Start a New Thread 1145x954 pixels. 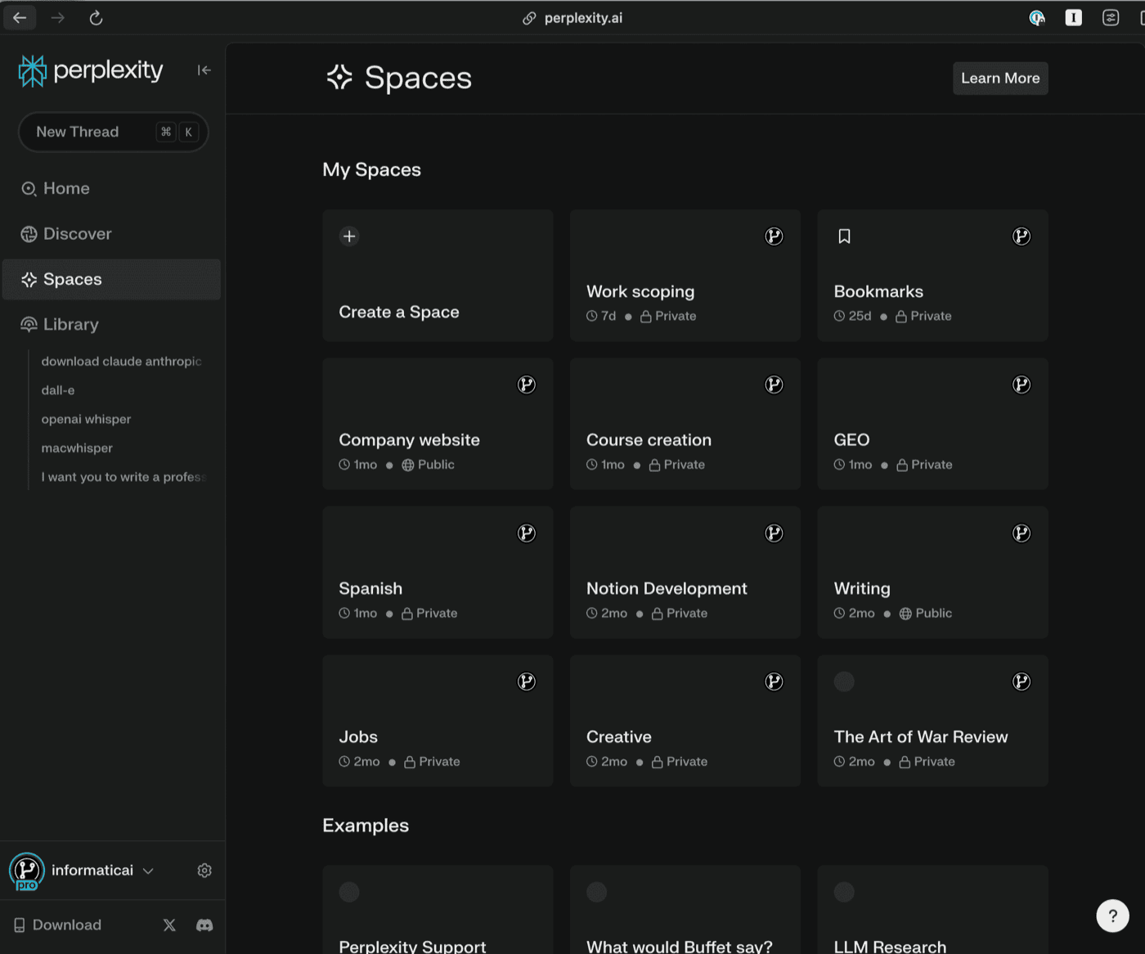point(113,132)
